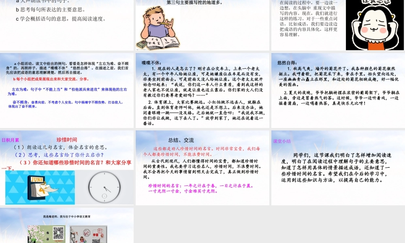Click the wall clock illustration
This screenshot has width=405, height=243.
pos(104,187)
